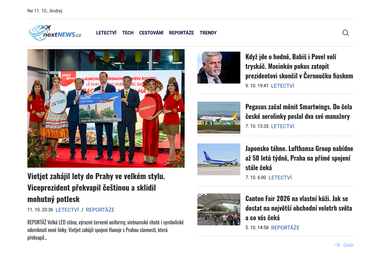Click the date text Ne 11. 10., Andrej
Image resolution: width=382 pixels, height=255 pixels.
tap(45, 11)
